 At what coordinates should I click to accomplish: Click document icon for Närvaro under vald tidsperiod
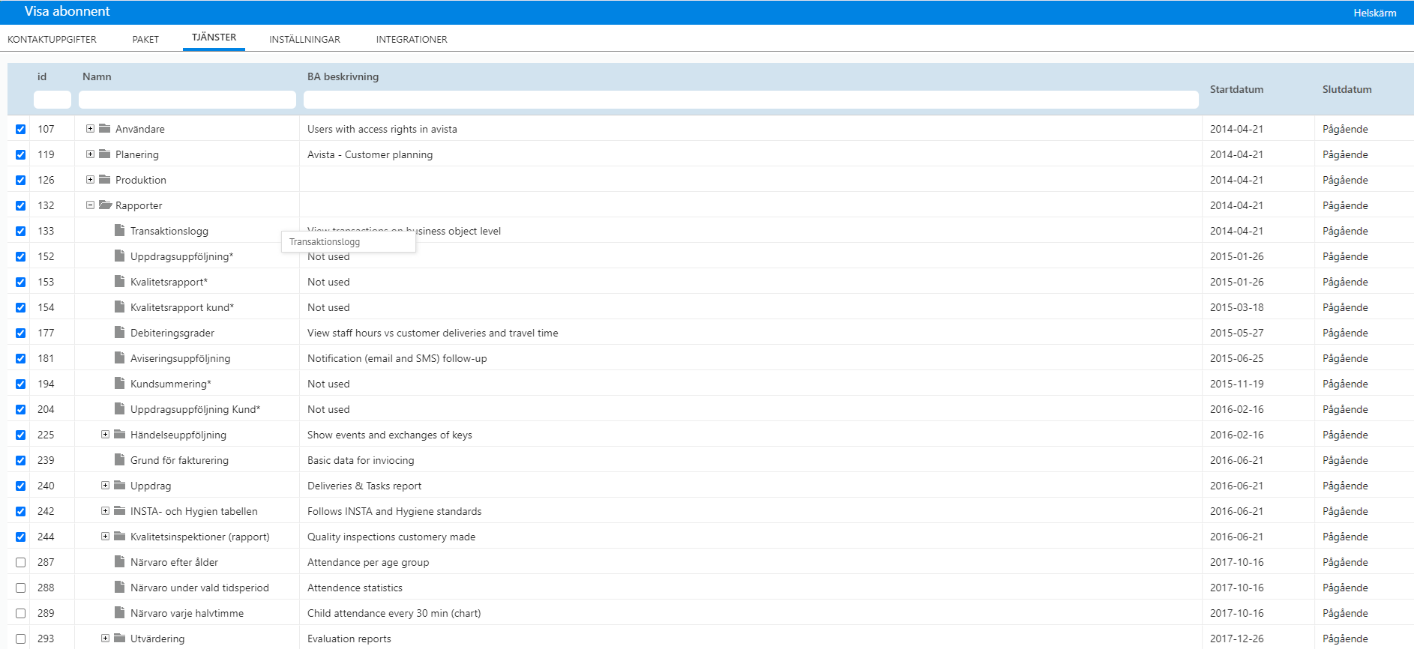click(x=119, y=587)
